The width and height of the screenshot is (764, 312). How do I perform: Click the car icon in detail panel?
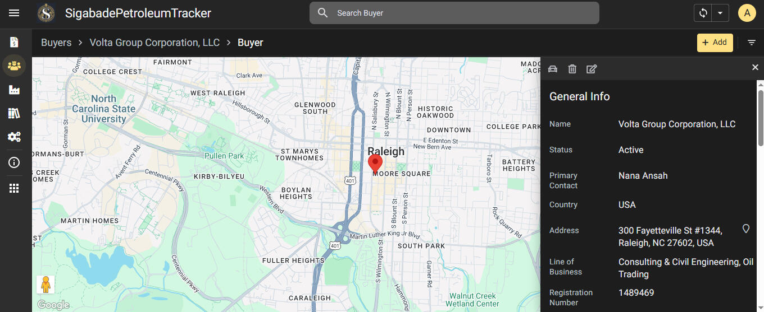pyautogui.click(x=553, y=69)
